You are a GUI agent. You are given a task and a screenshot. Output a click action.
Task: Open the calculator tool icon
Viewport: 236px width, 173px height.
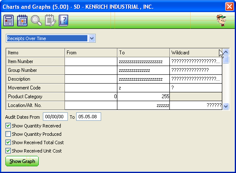click(9, 20)
